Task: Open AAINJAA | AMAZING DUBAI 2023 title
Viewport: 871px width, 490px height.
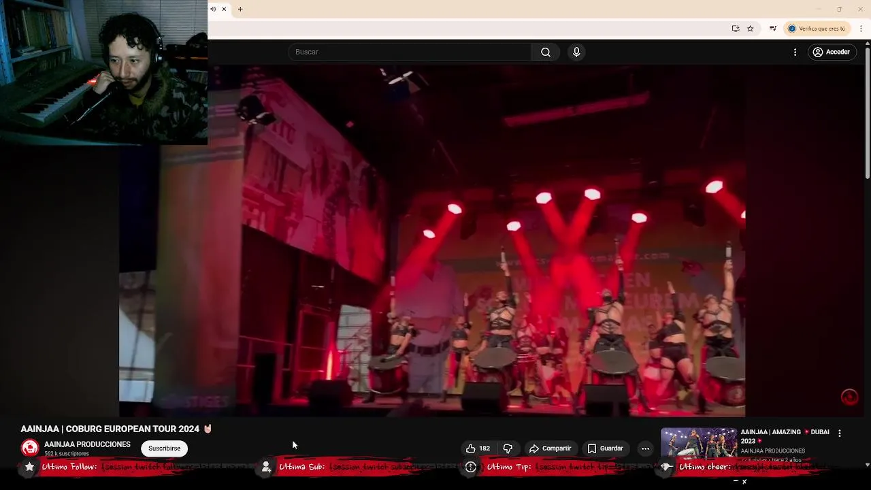Action: pos(785,436)
